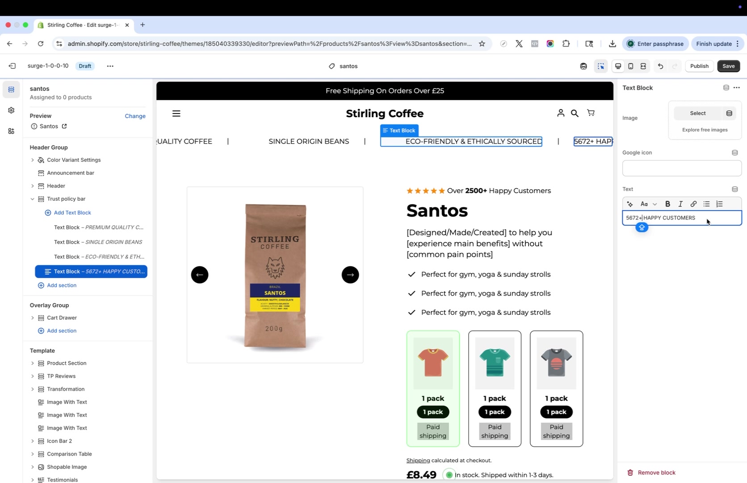Click the undo arrow icon
Image resolution: width=747 pixels, height=483 pixels.
660,66
